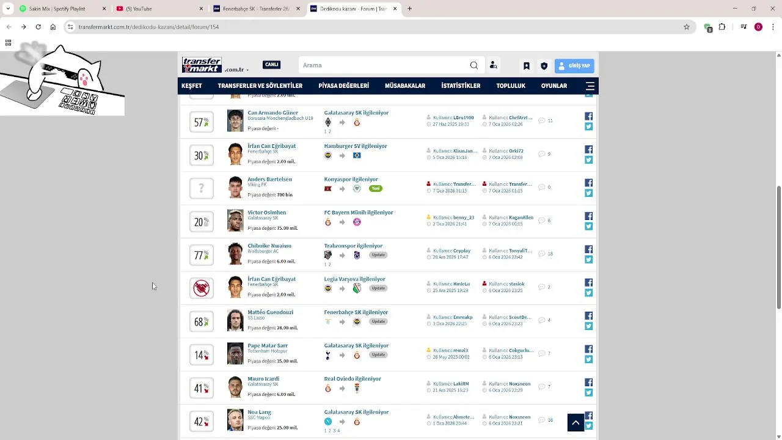Click the 57% probability box for Güner
782x440 pixels.
point(202,122)
